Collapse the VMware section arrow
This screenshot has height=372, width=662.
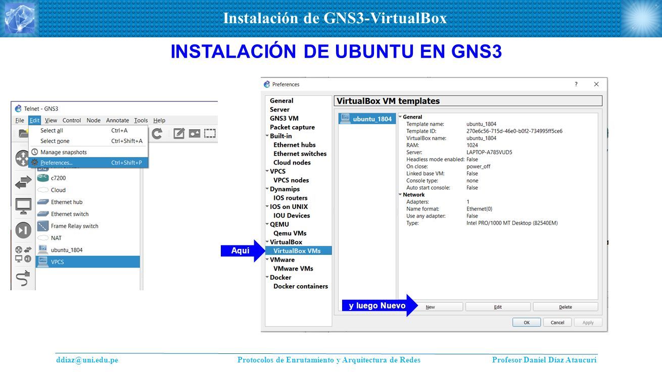pyautogui.click(x=267, y=259)
